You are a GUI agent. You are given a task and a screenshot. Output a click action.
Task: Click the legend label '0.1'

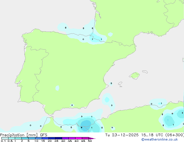point(3,141)
